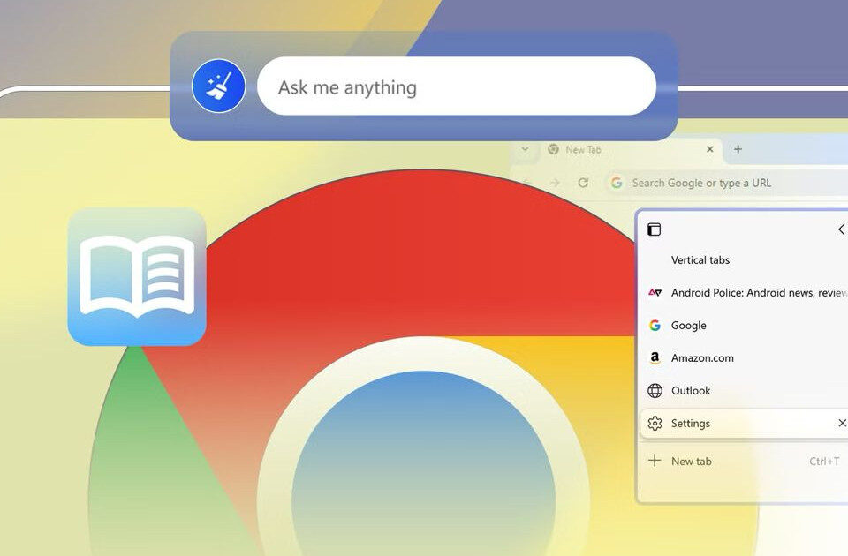Open the Android Police tab
This screenshot has width=848, height=556.
pos(751,293)
